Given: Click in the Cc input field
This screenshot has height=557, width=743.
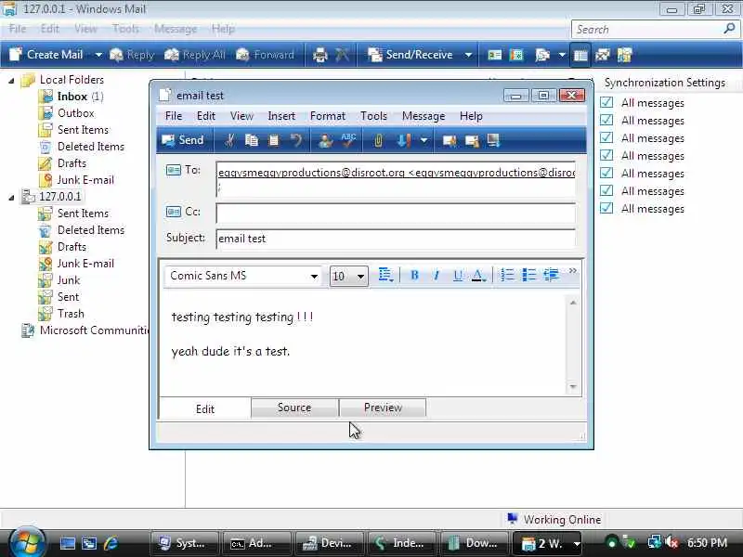Looking at the screenshot, I should [396, 214].
